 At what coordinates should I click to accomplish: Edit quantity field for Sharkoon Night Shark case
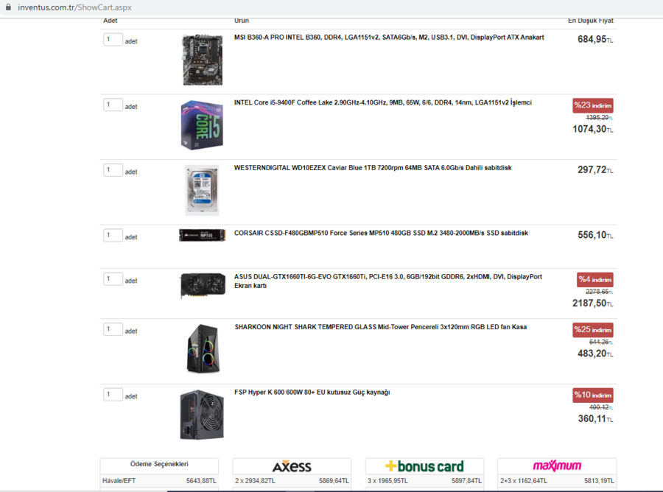tap(113, 329)
